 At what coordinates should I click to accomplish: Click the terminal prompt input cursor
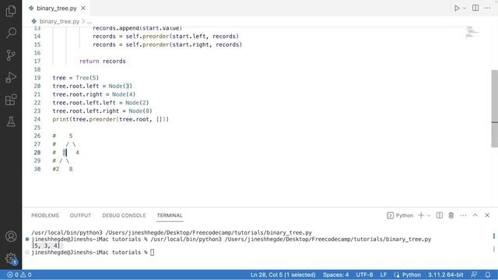click(x=153, y=252)
